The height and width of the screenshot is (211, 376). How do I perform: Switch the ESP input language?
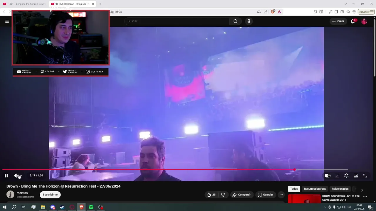(350, 207)
